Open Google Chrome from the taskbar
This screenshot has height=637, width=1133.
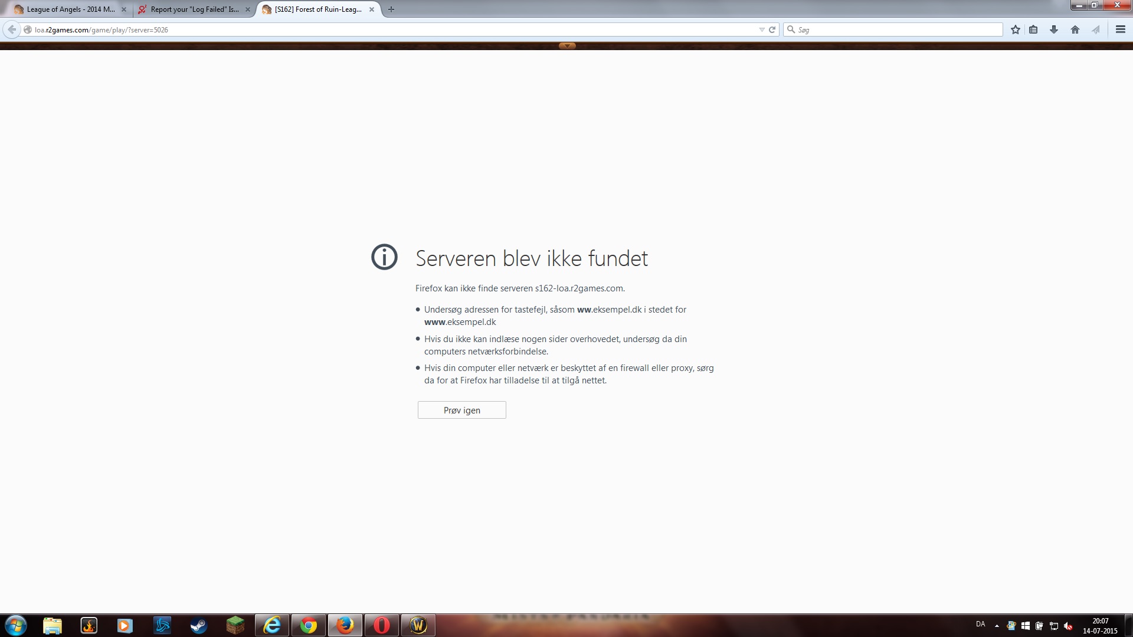[x=308, y=625]
